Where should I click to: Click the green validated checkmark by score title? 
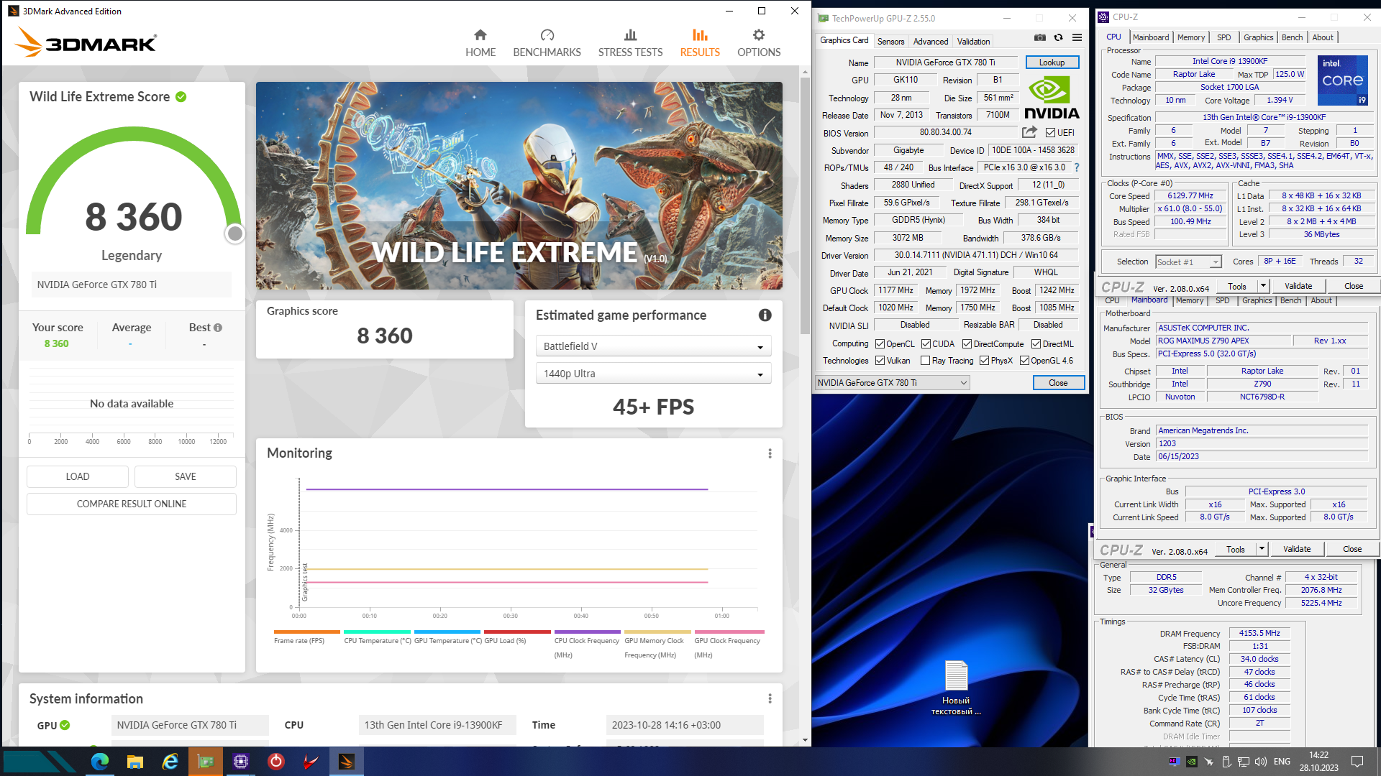(181, 97)
